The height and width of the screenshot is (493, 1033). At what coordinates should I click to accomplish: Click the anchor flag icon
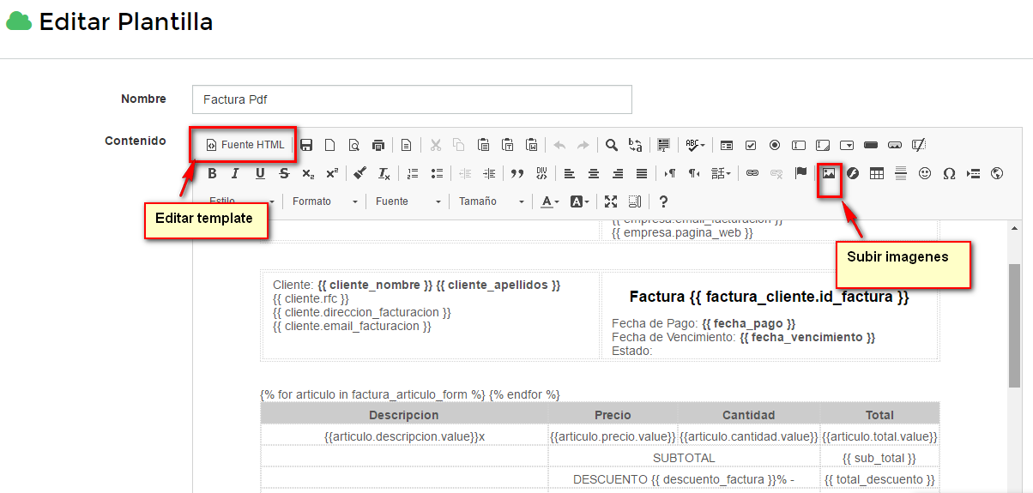pos(800,173)
